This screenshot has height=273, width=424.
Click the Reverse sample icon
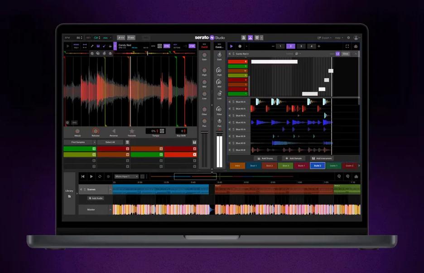114,131
